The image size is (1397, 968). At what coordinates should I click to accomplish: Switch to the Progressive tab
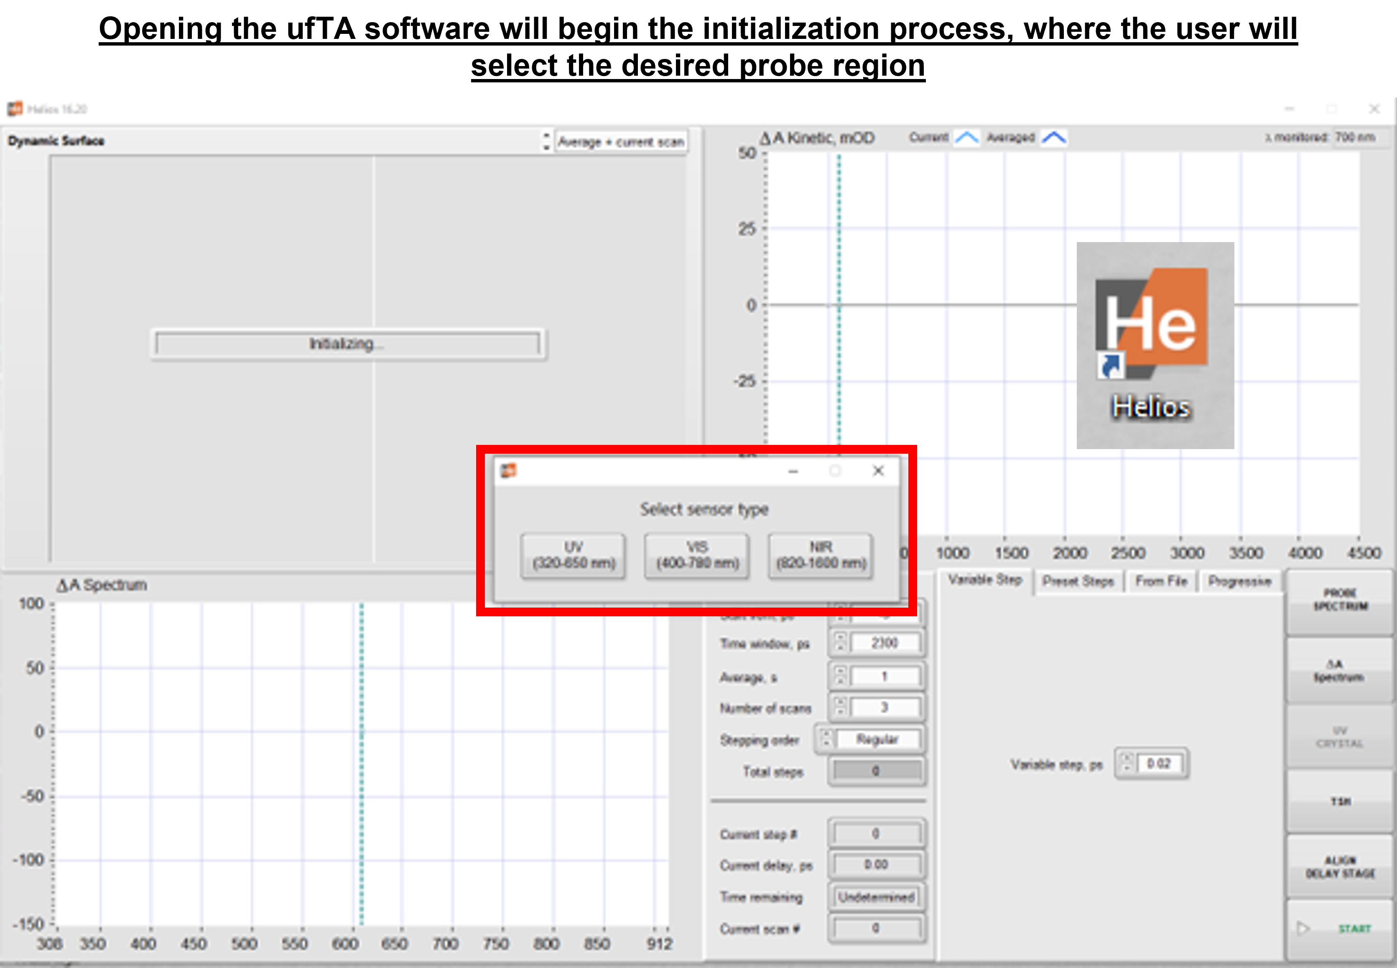(x=1239, y=581)
